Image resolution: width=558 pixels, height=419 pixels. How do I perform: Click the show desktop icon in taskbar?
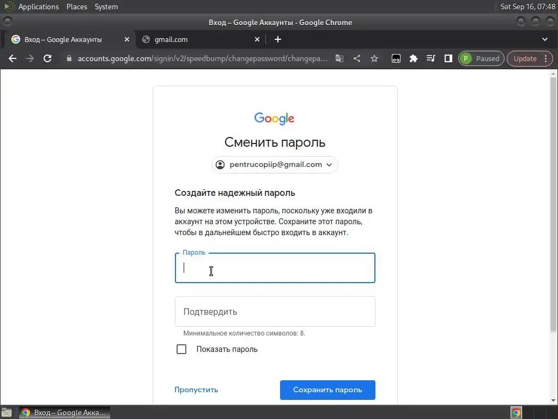pyautogui.click(x=7, y=412)
